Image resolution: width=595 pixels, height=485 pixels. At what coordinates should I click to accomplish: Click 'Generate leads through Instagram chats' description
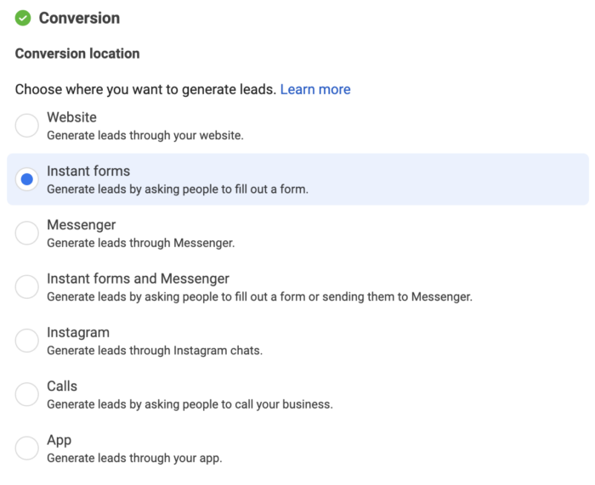tap(155, 351)
